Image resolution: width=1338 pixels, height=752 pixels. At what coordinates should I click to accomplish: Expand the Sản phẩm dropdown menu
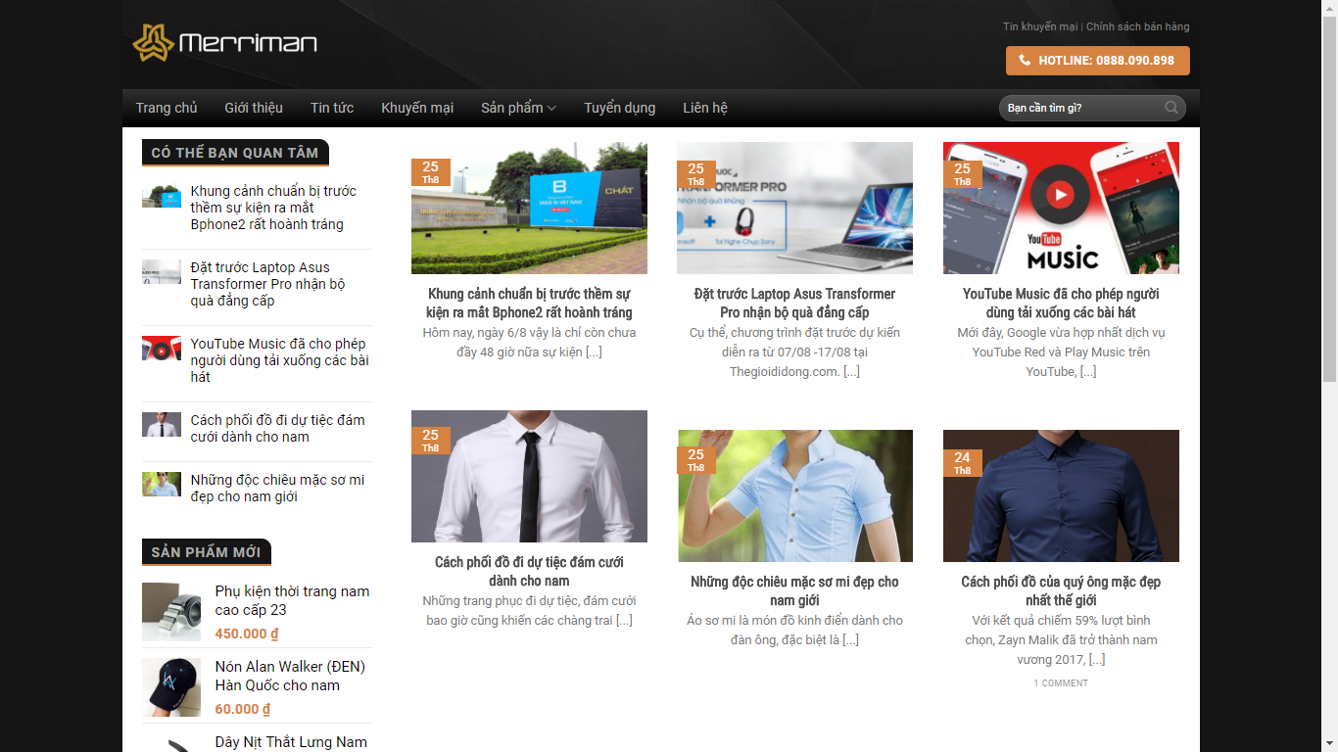518,108
